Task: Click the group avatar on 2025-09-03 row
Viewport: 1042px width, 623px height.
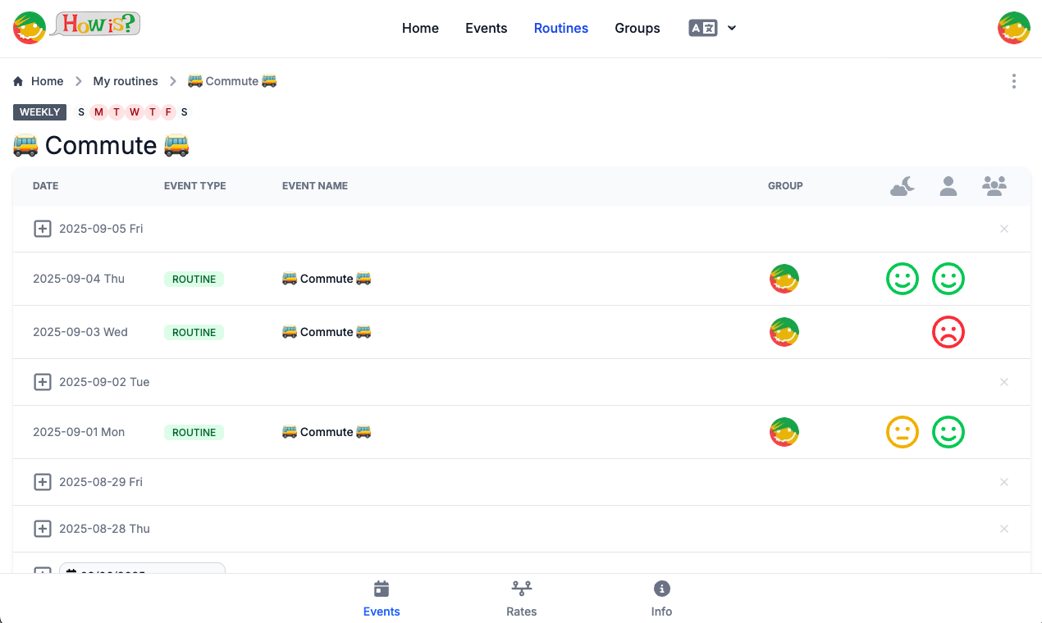Action: pyautogui.click(x=784, y=332)
